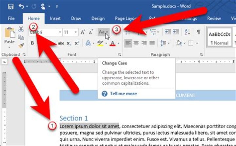Click the Undo arrow icon
The height and width of the screenshot is (146, 236).
[x=22, y=6]
